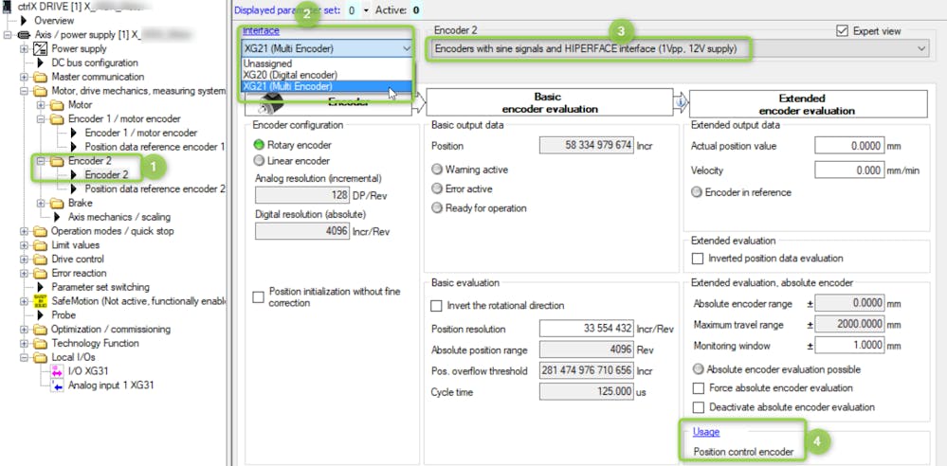Check Inverted position data evaluation
This screenshot has width=947, height=466.
[699, 259]
